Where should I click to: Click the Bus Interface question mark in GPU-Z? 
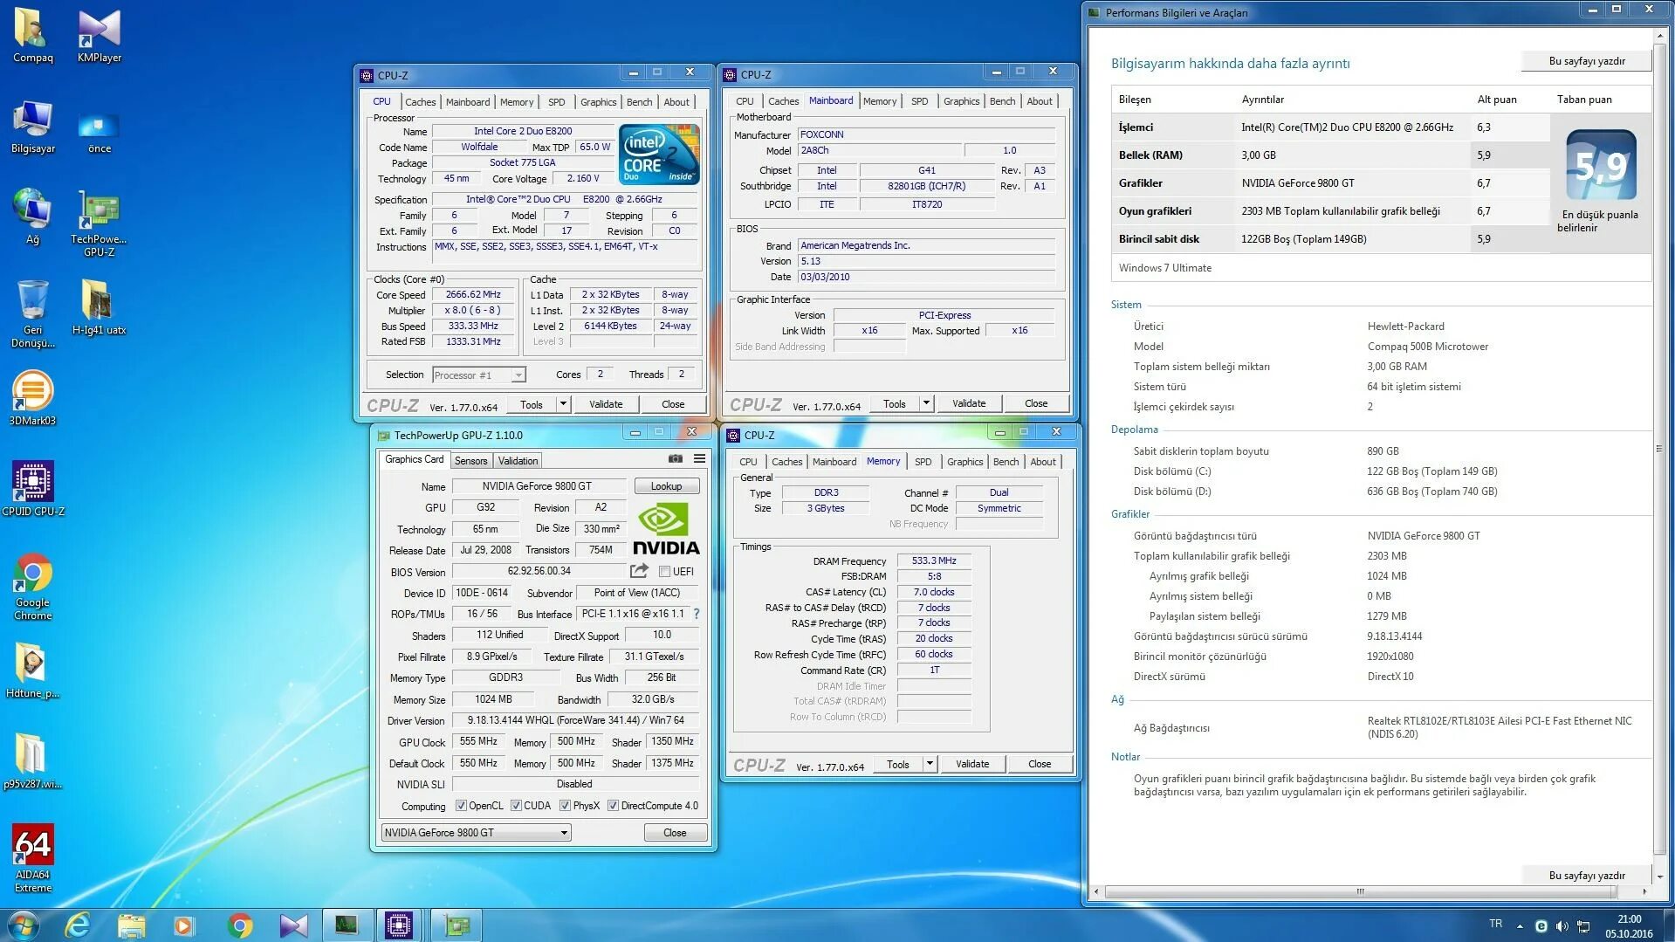697,614
